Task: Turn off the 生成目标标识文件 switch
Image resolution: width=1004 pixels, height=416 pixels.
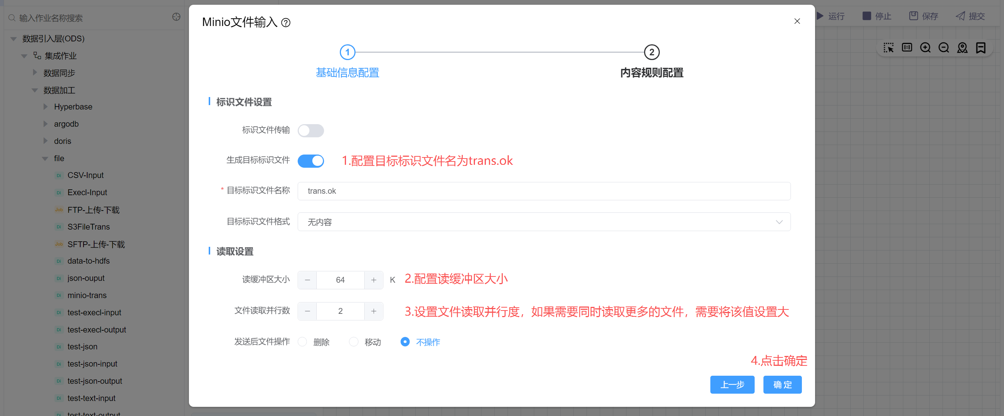Action: click(x=311, y=161)
